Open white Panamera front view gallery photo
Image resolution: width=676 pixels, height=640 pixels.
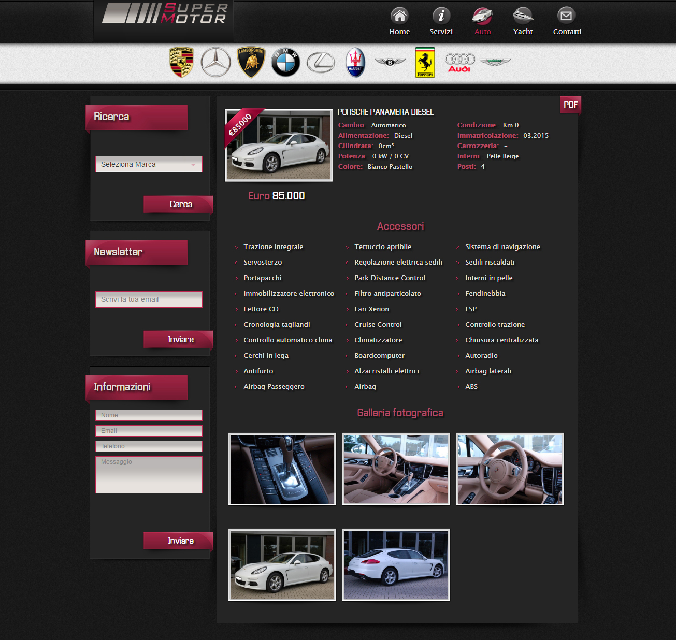(x=282, y=565)
